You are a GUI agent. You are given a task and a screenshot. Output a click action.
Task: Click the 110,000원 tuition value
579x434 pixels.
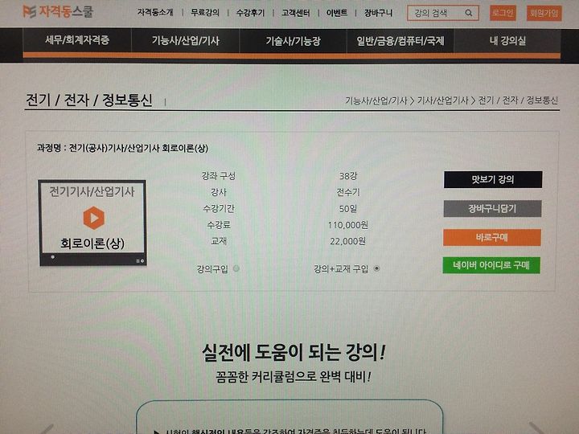[x=348, y=225]
